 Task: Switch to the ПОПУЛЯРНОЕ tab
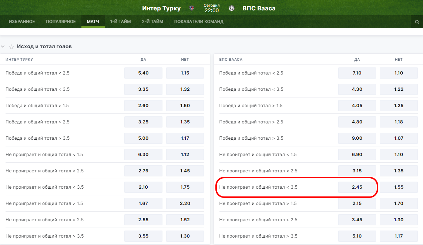[61, 21]
